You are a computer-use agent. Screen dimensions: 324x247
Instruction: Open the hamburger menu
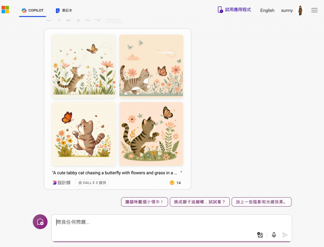pyautogui.click(x=314, y=10)
